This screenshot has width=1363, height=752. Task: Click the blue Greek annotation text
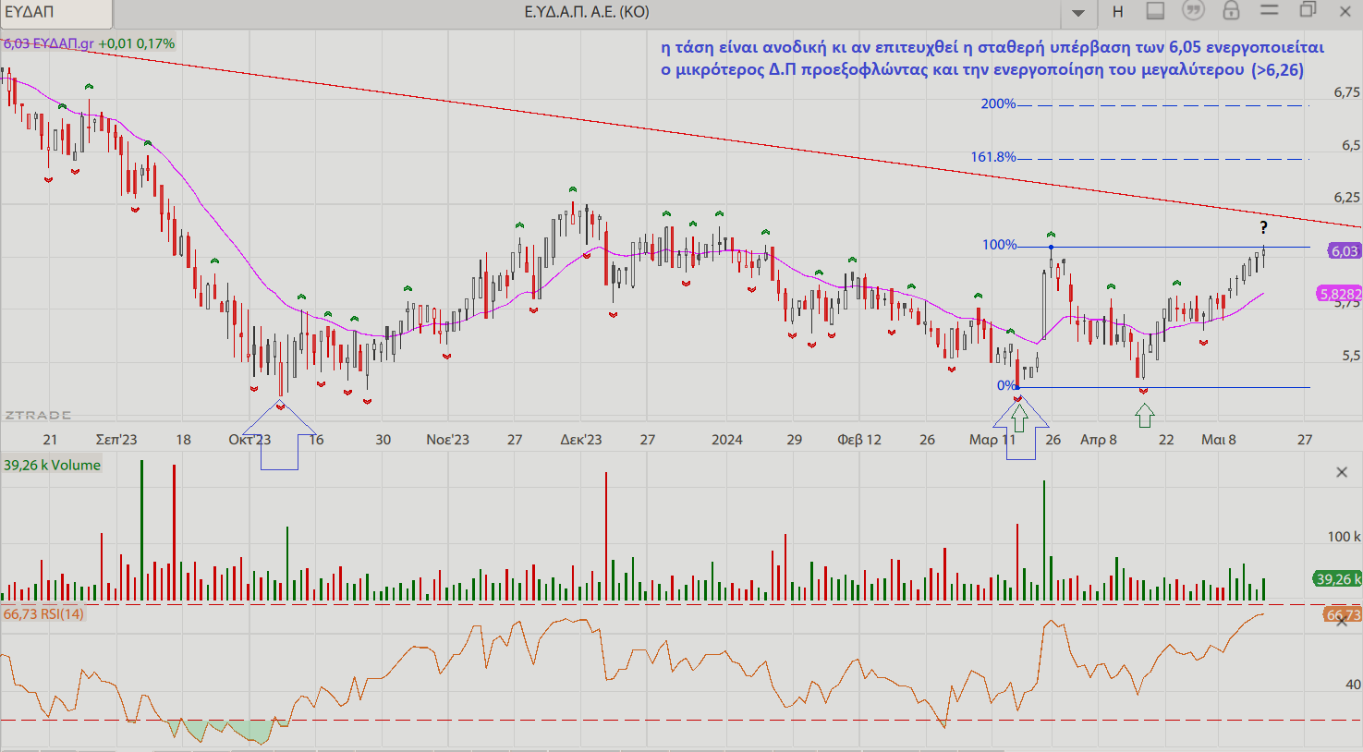(x=992, y=58)
